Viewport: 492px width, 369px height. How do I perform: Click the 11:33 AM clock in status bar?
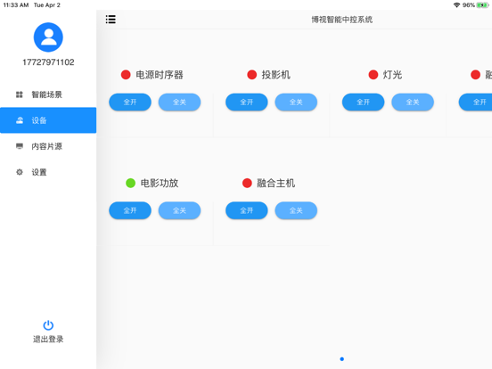(x=16, y=5)
